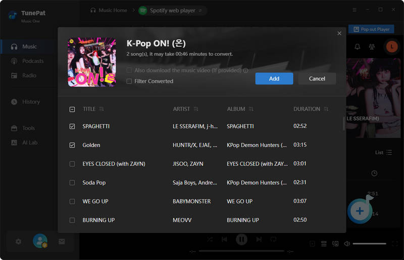
Task: Check the Soda Pop checkbox
Action: 72,183
